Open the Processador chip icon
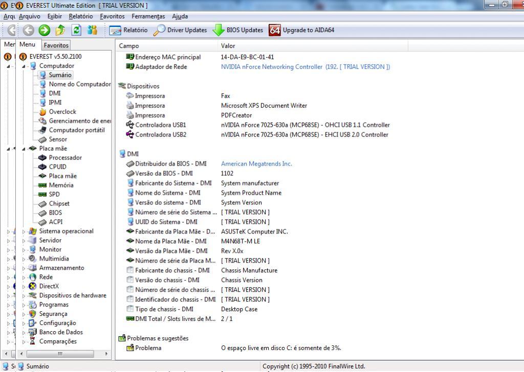 coord(42,157)
